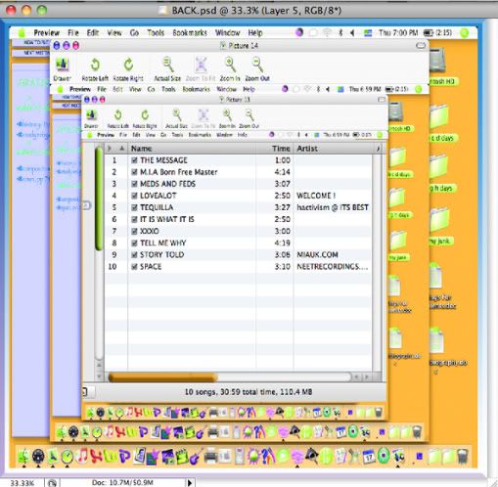498x487 pixels.
Task: Click the green vertical scrollbar thumb beside playlist
Action: pos(99,199)
